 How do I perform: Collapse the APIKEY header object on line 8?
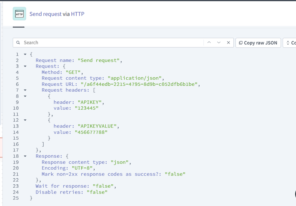click(x=25, y=96)
